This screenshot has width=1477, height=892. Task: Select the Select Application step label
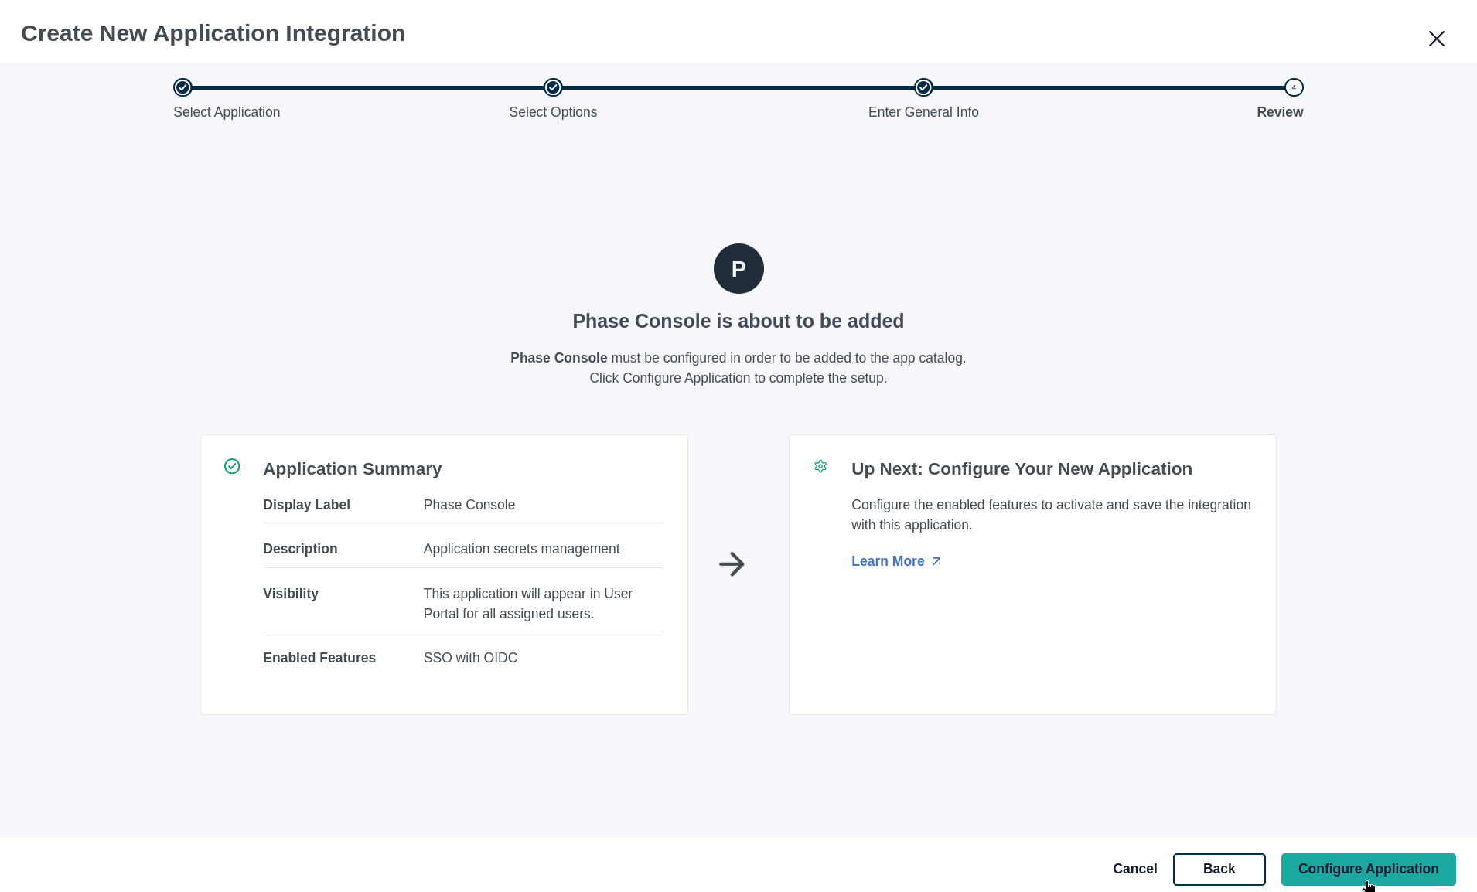coord(227,112)
